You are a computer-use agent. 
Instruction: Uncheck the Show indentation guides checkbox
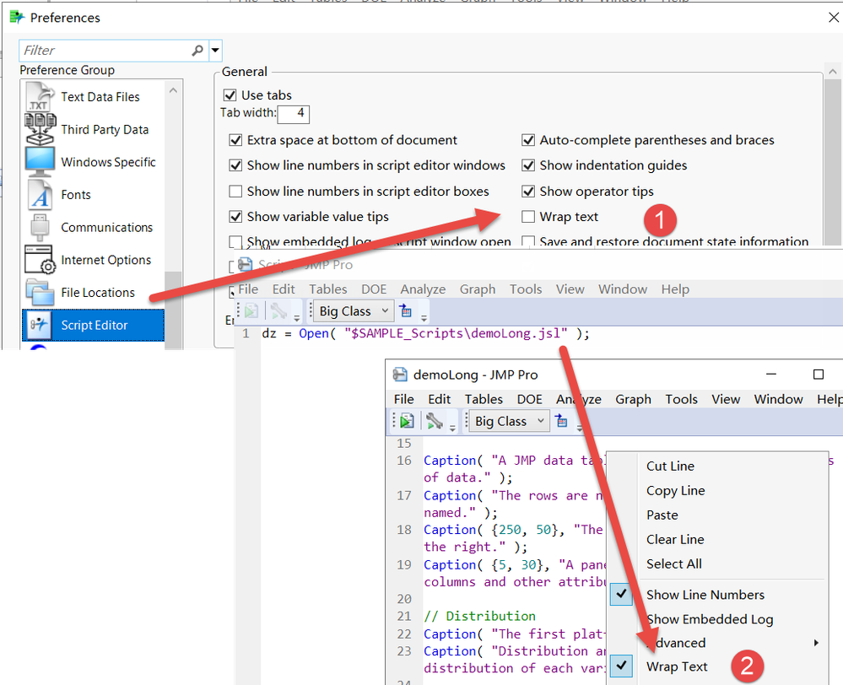click(x=528, y=165)
